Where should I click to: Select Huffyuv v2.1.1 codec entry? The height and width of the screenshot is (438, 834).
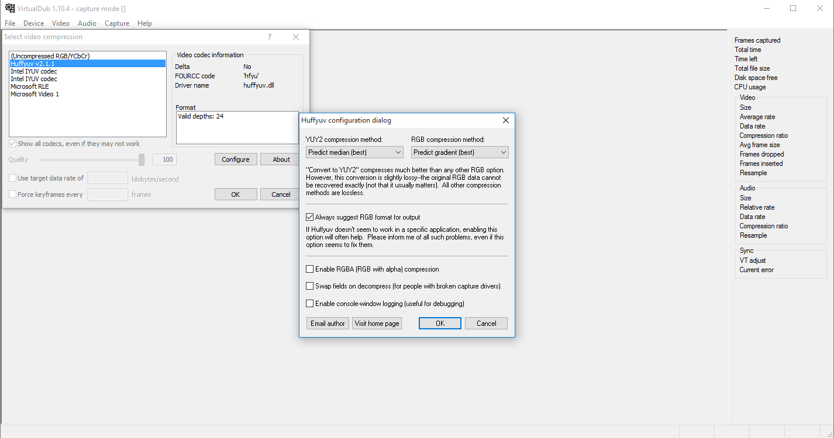[88, 64]
